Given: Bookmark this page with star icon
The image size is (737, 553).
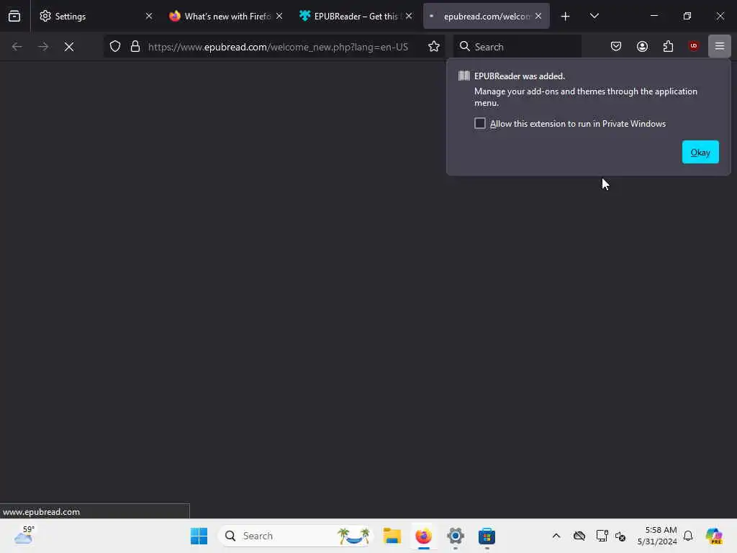Looking at the screenshot, I should (434, 47).
